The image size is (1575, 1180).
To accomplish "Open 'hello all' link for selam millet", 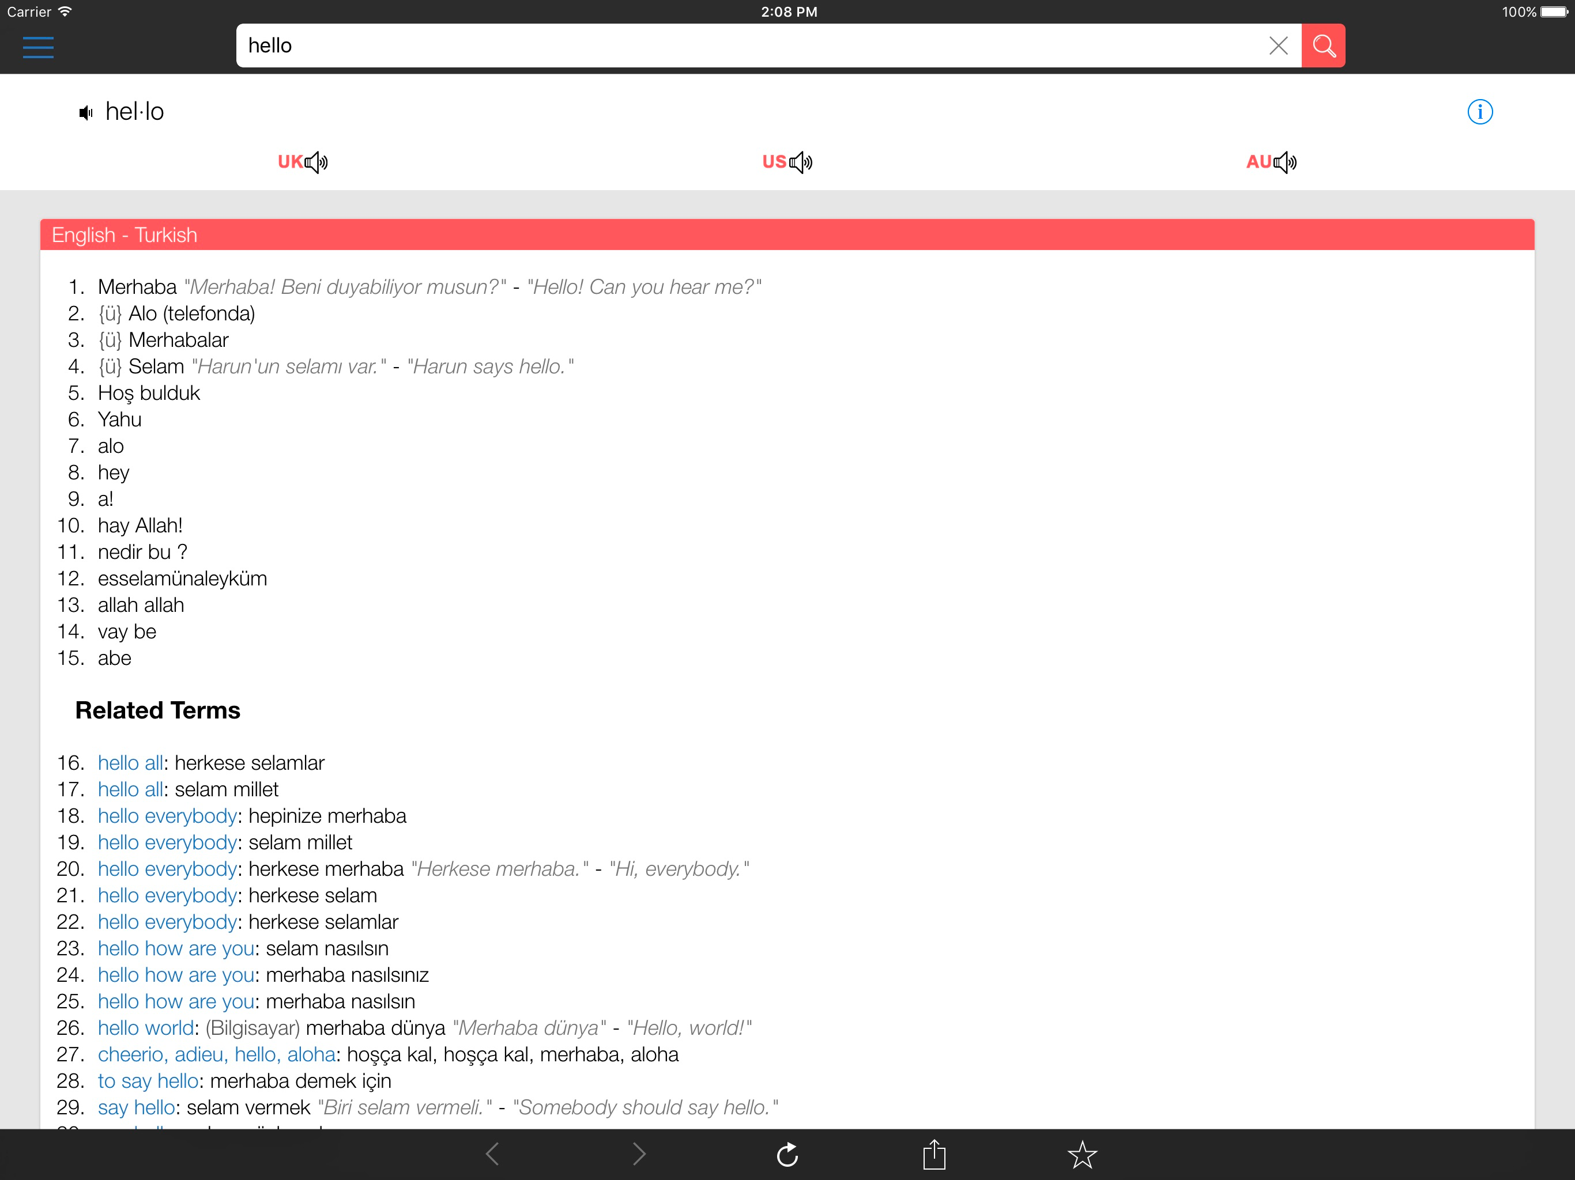I will (x=130, y=789).
